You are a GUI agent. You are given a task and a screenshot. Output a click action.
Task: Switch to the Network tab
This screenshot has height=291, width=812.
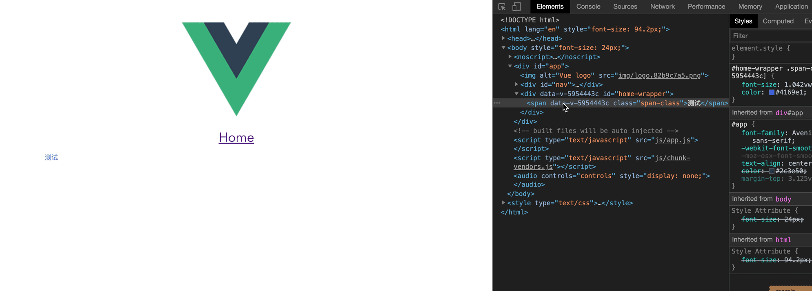point(663,7)
